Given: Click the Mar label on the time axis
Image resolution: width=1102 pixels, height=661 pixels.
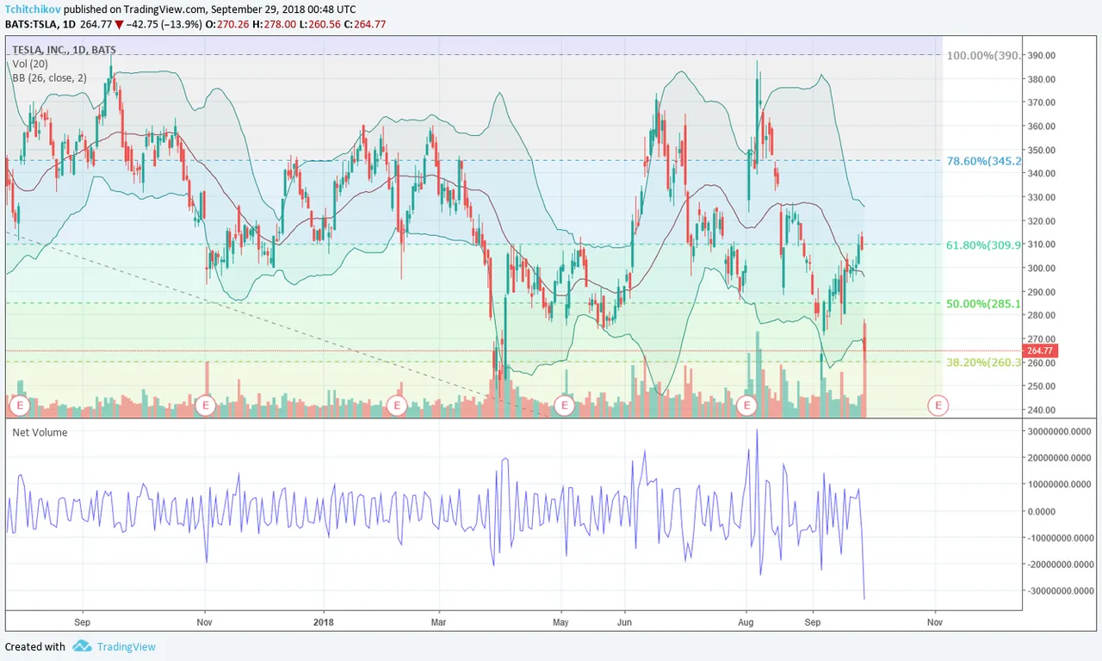Looking at the screenshot, I should coord(439,621).
